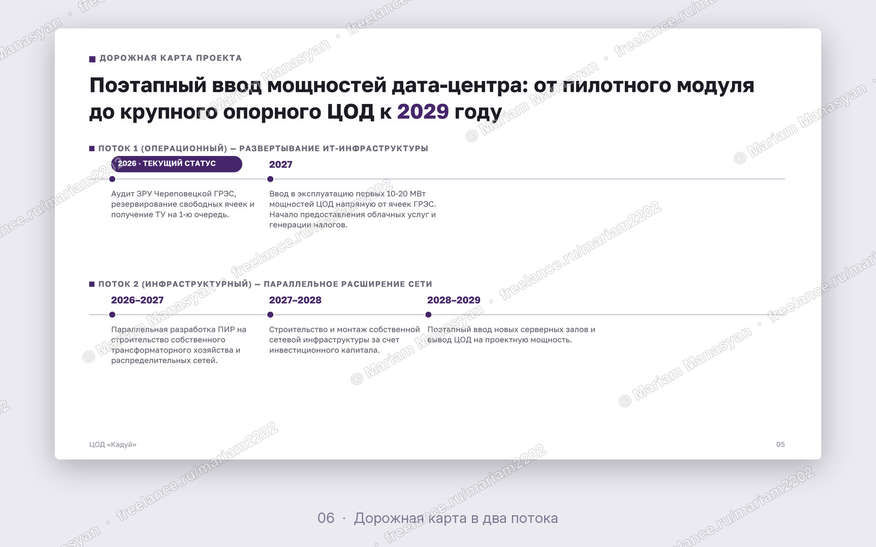876x547 pixels.
Task: Click the text Строительство и монтаж собственной
Action: coord(344,340)
